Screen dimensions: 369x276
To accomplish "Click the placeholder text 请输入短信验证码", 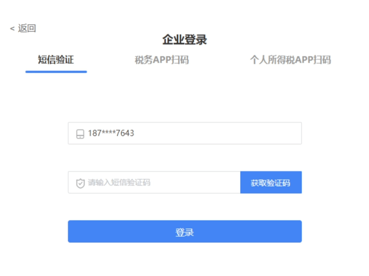I will point(119,182).
